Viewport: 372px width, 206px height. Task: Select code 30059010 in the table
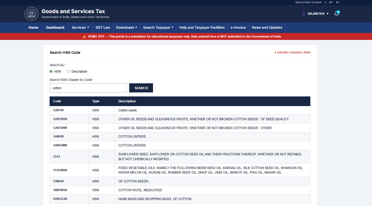[x=60, y=190]
